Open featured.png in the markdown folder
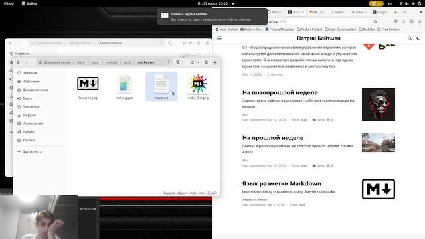 [88, 87]
